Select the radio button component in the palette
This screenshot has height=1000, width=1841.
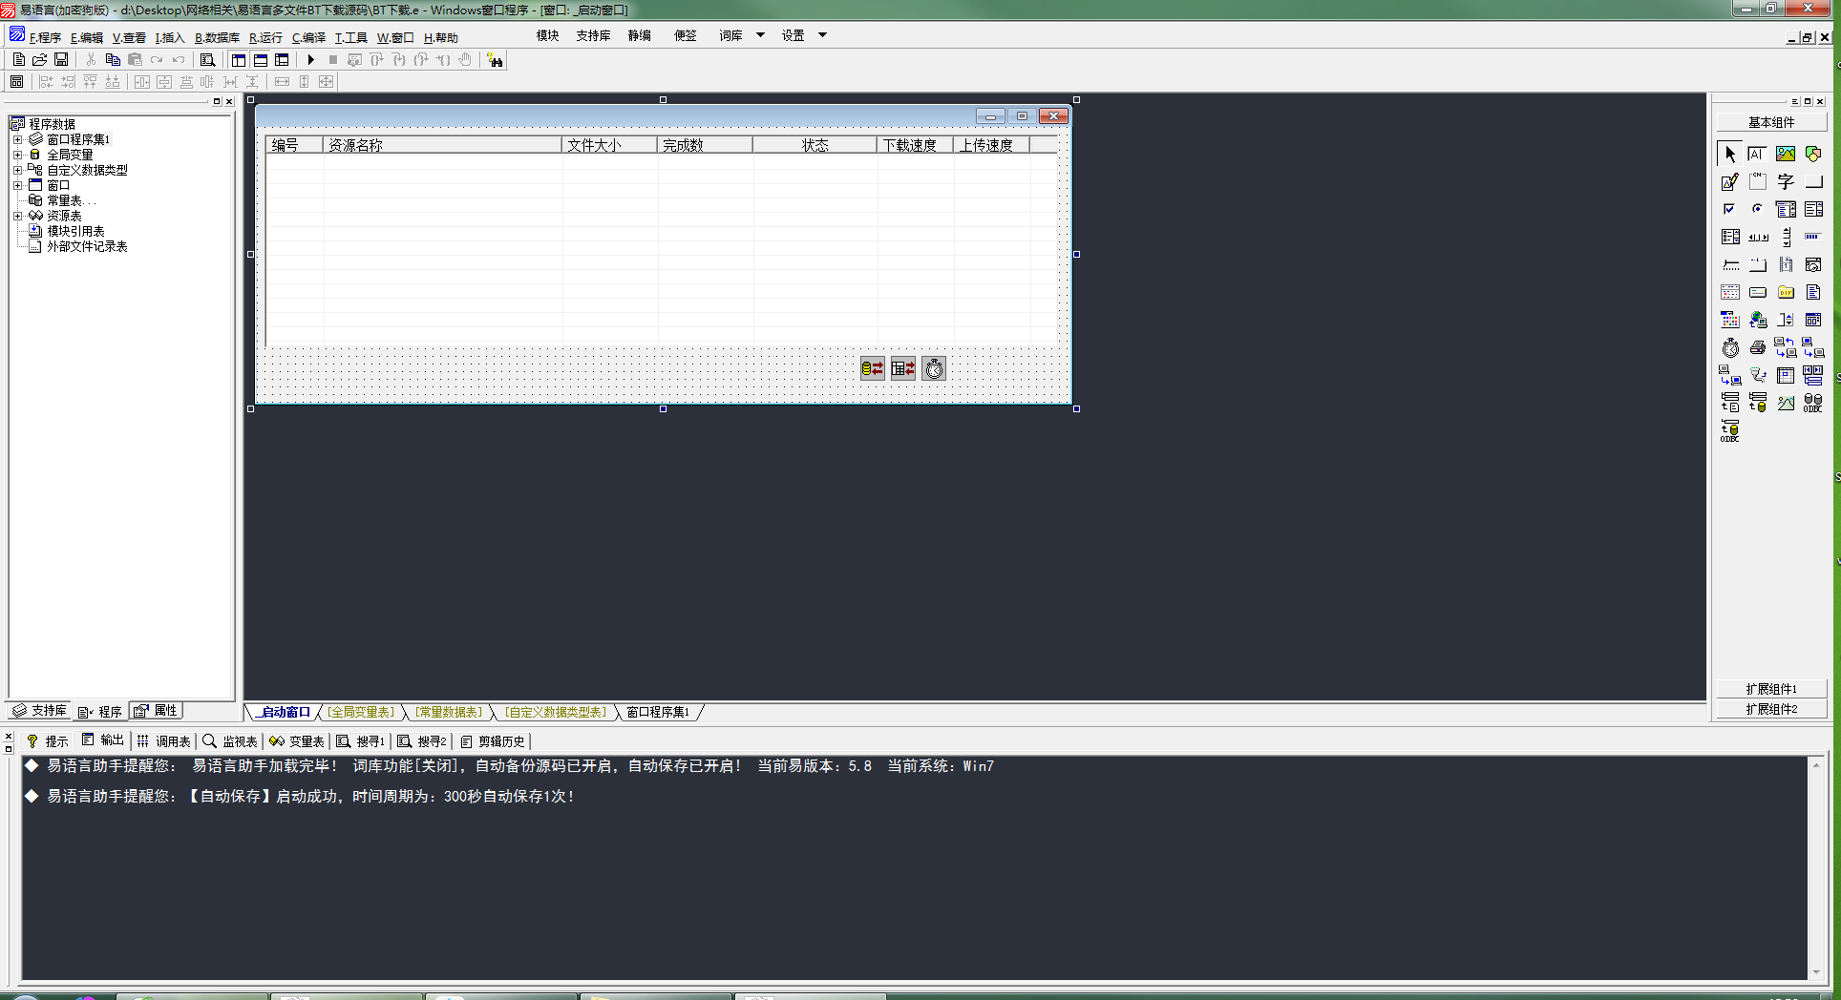pyautogui.click(x=1758, y=209)
